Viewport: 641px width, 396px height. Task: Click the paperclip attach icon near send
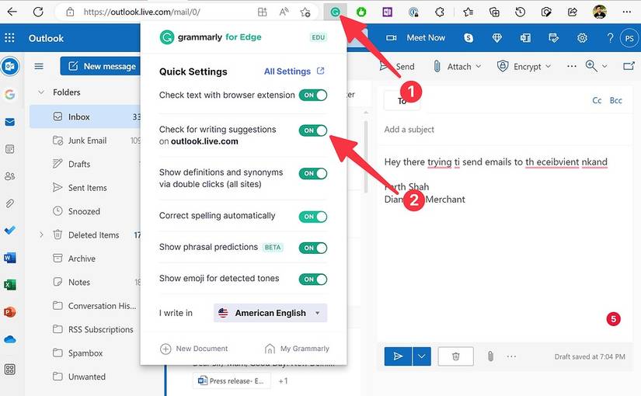491,356
